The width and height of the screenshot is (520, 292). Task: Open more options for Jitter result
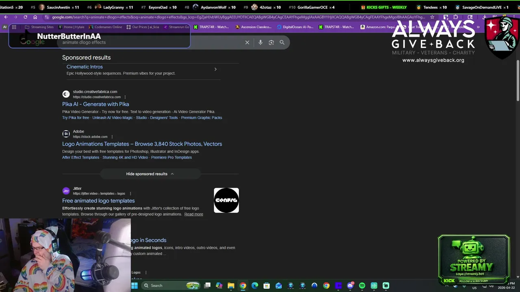[130, 193]
